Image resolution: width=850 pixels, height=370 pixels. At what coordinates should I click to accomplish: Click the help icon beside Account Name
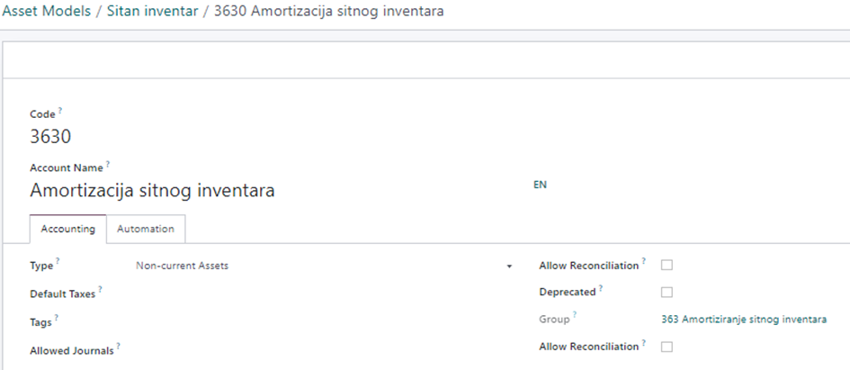coord(108,164)
